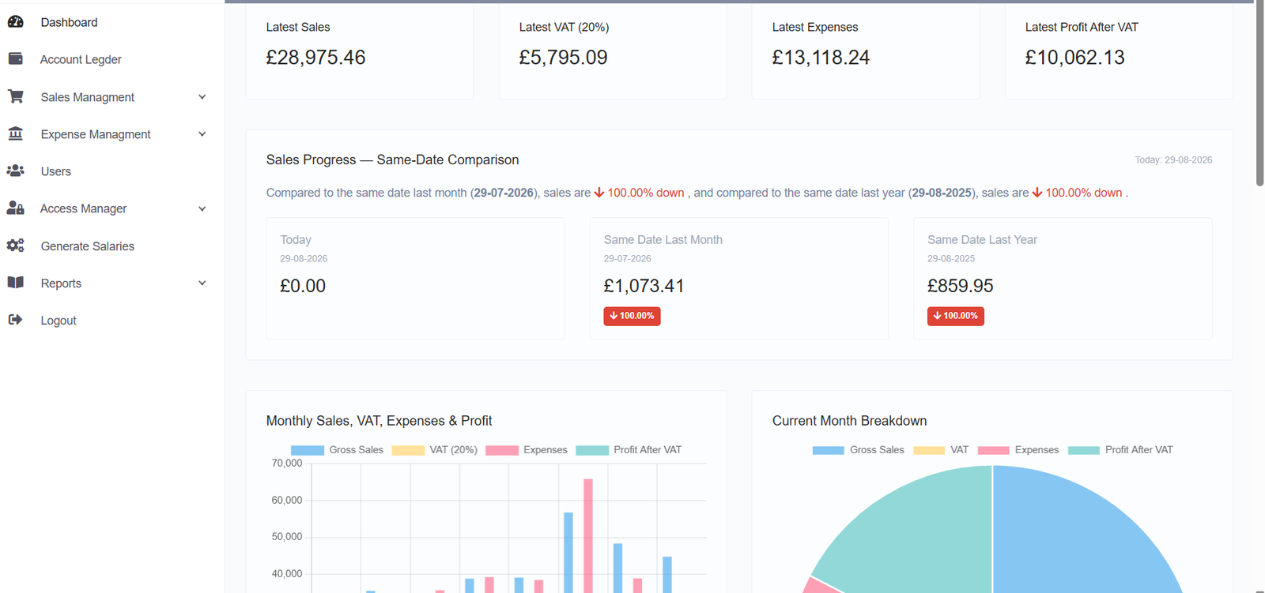
Task: Click the Current Month Breakdown title
Action: click(x=849, y=421)
